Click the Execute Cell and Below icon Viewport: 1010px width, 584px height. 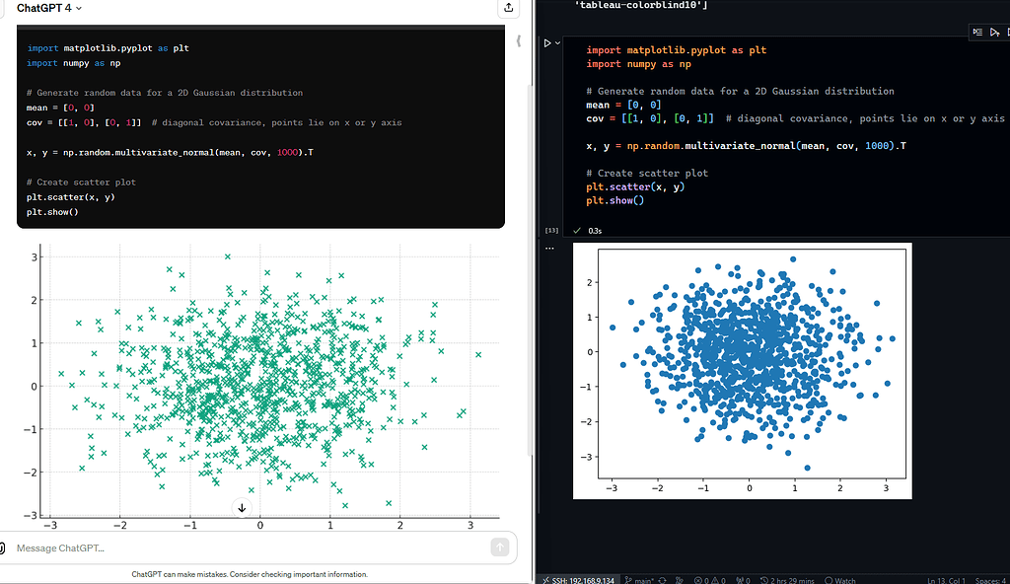click(x=996, y=33)
